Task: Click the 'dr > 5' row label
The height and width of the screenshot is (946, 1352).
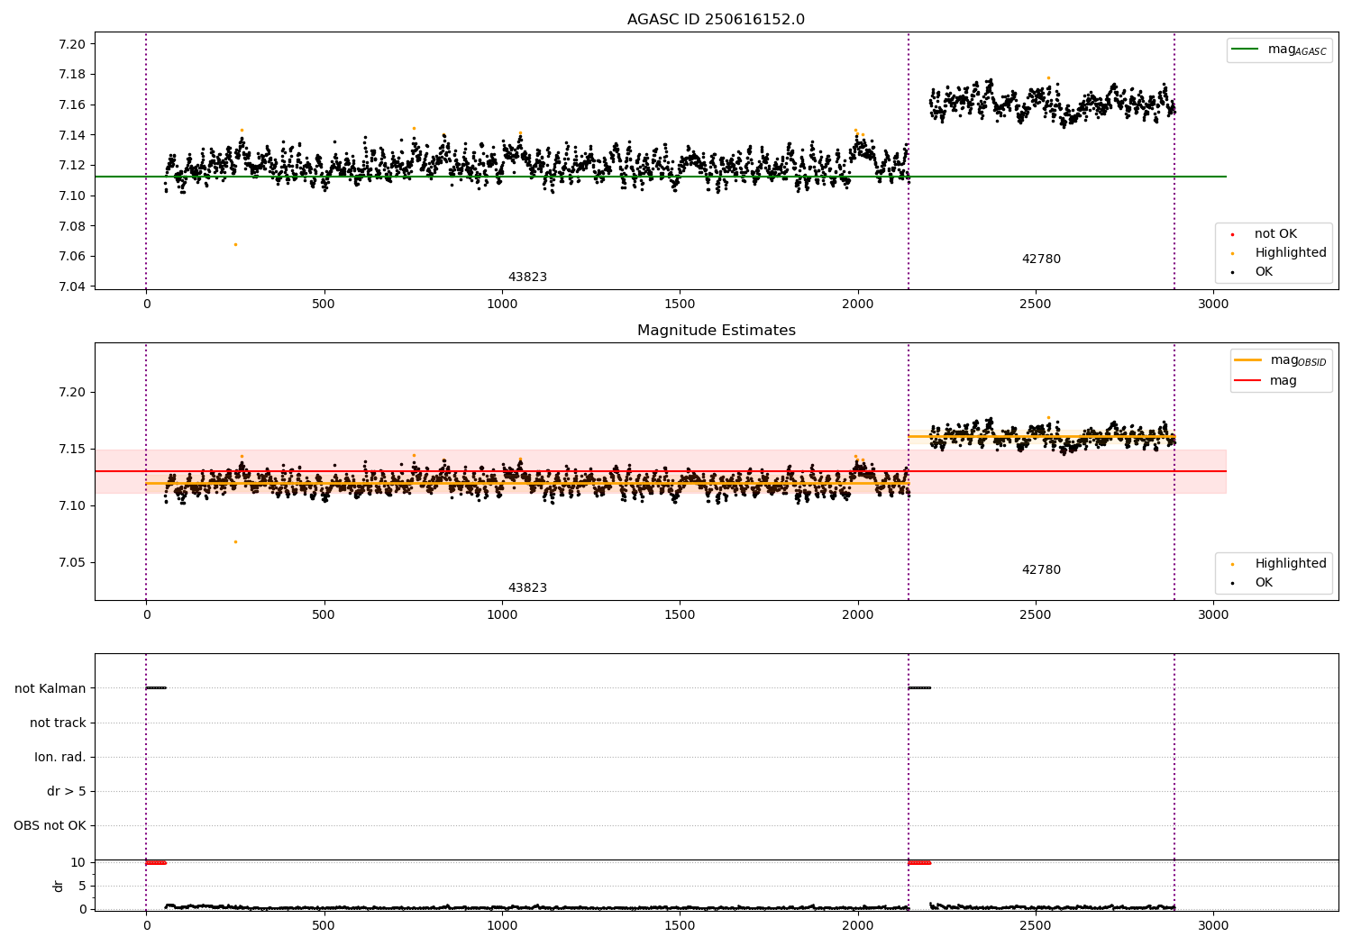Action: point(67,791)
